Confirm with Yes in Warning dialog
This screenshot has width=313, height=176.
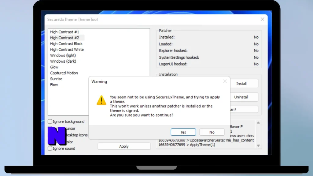[183, 132]
